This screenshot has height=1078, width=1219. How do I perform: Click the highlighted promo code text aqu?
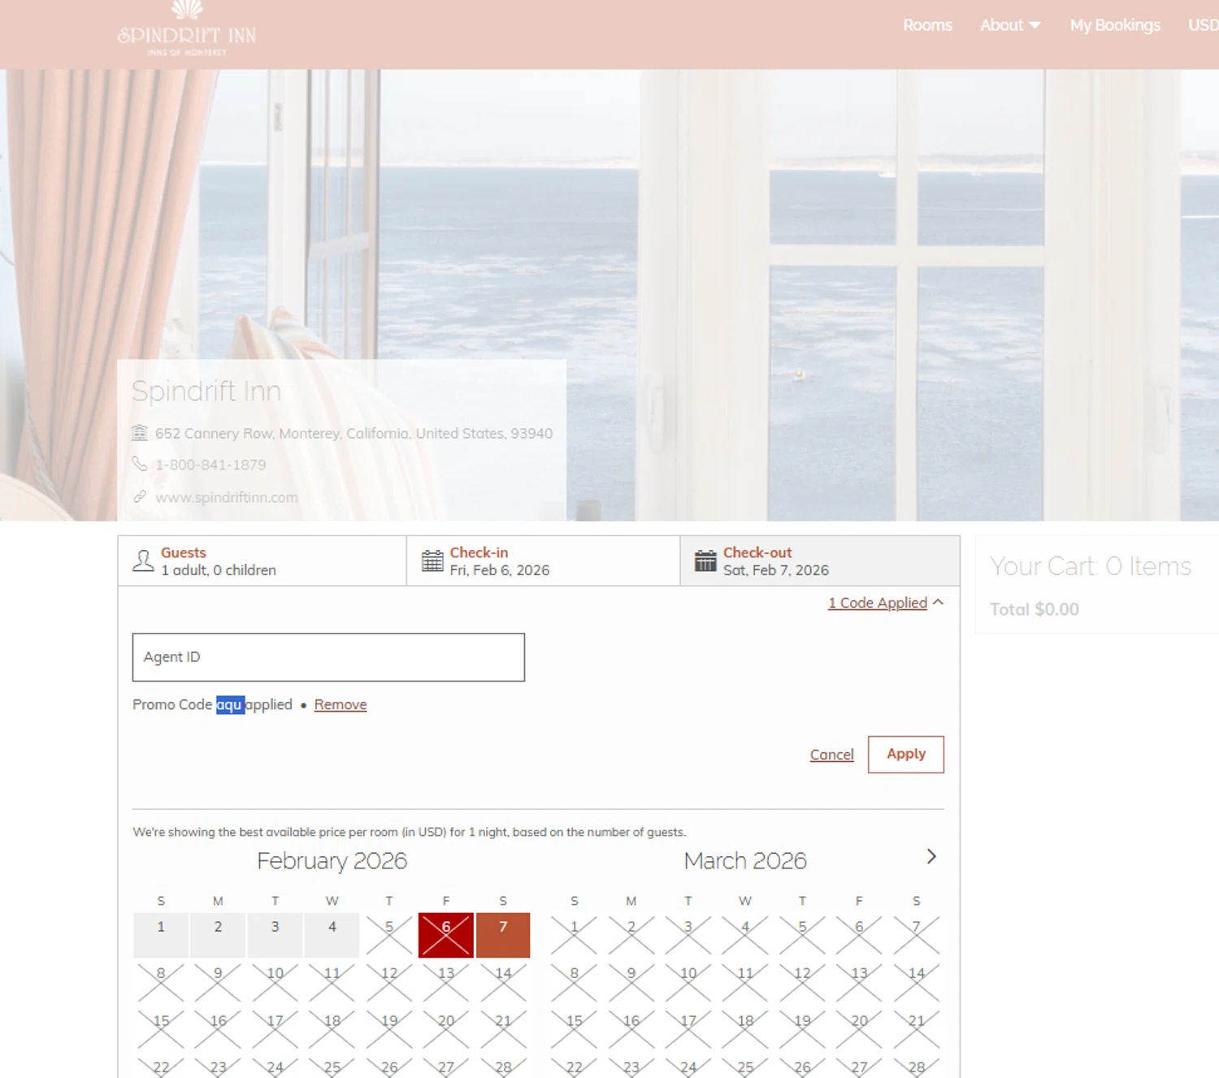230,704
